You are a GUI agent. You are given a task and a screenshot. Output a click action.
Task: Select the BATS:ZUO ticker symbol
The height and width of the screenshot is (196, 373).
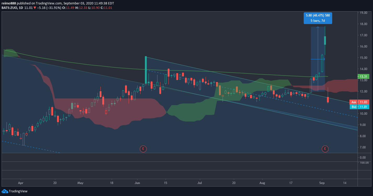(9, 8)
